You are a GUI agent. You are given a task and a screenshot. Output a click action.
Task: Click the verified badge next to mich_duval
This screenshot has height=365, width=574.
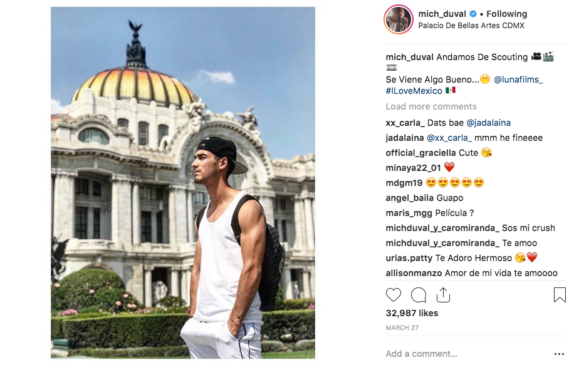473,14
